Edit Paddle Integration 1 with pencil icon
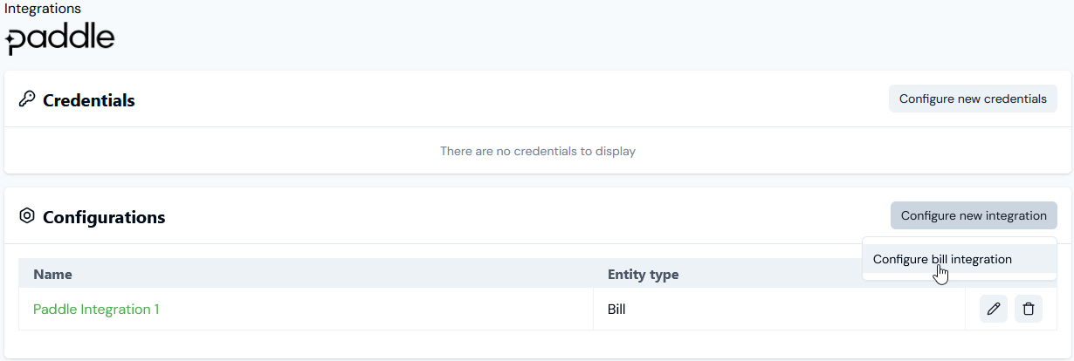This screenshot has width=1074, height=361. (993, 309)
